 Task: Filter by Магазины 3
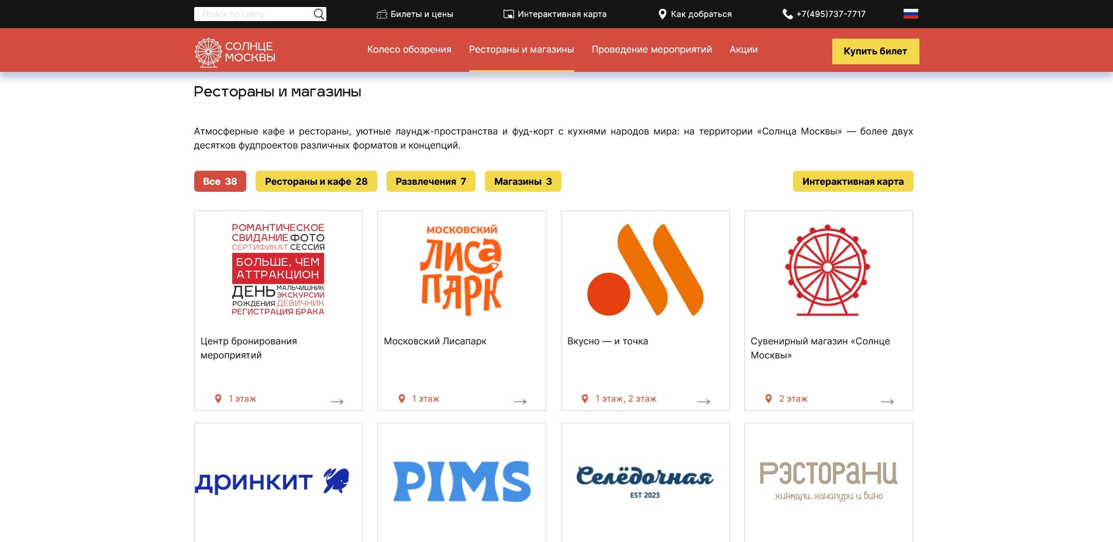tap(523, 181)
